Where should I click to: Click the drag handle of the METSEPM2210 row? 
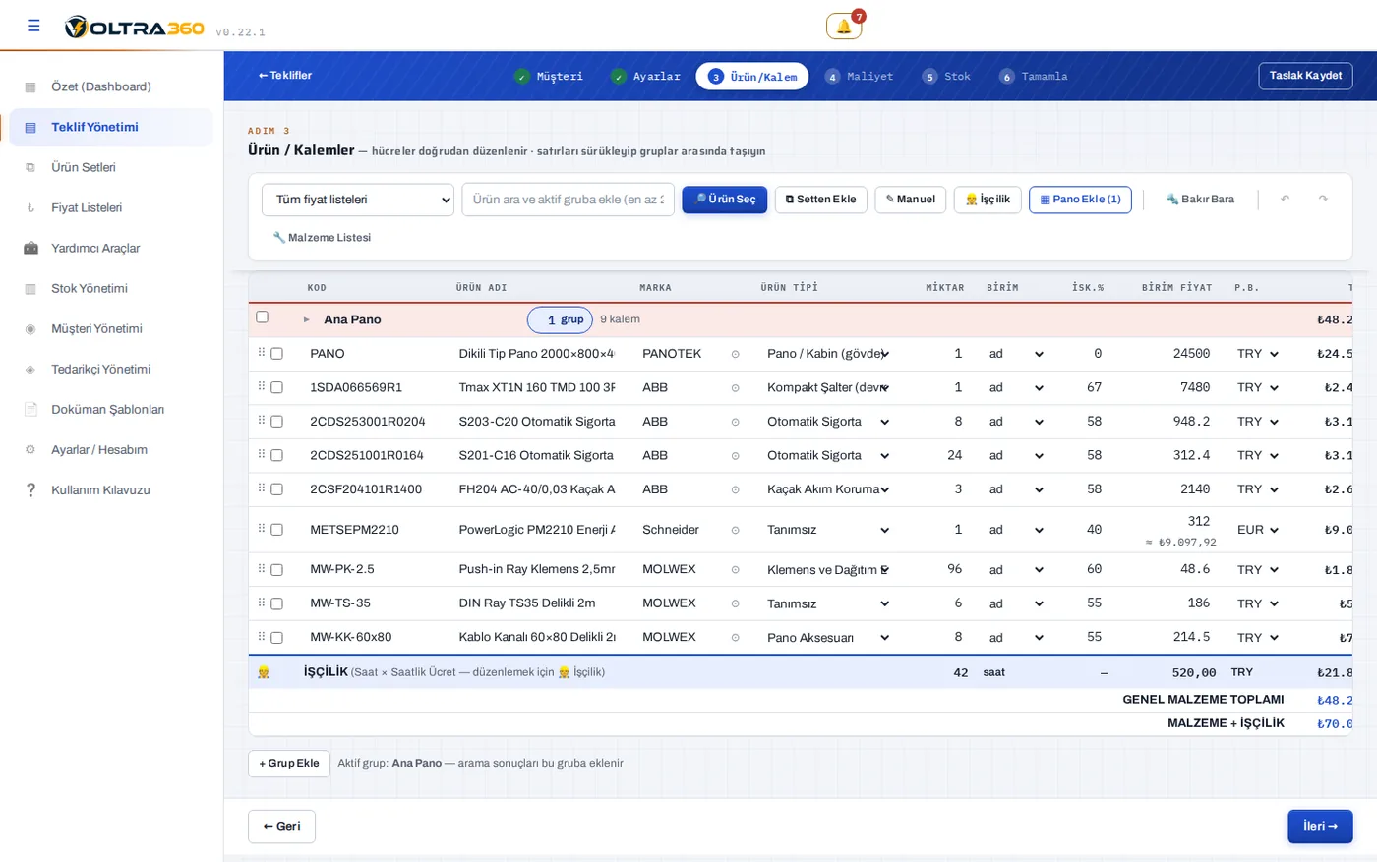pos(262,528)
